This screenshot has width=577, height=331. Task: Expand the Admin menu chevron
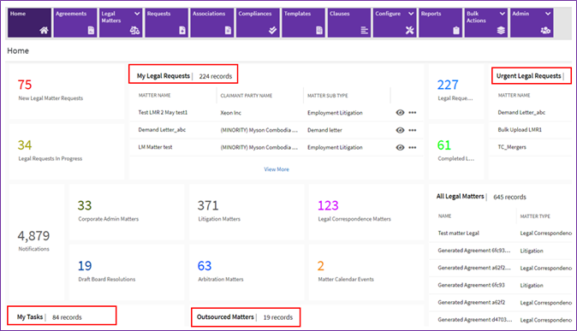point(548,14)
